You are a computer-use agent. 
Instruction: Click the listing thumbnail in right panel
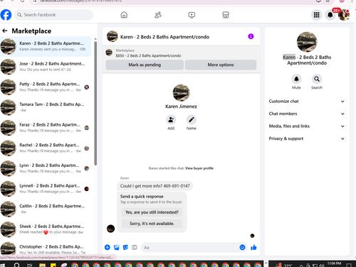307,42
